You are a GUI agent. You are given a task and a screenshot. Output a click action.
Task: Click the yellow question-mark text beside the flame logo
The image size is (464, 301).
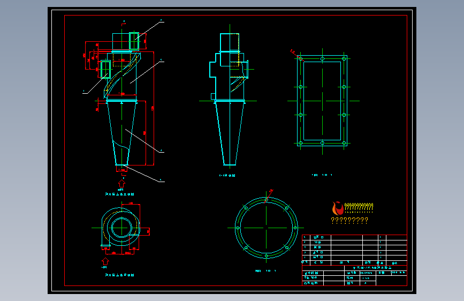coord(359,207)
